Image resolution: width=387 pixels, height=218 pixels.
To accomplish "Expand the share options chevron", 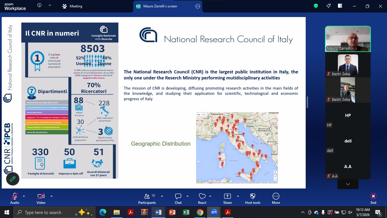I will tap(238, 196).
